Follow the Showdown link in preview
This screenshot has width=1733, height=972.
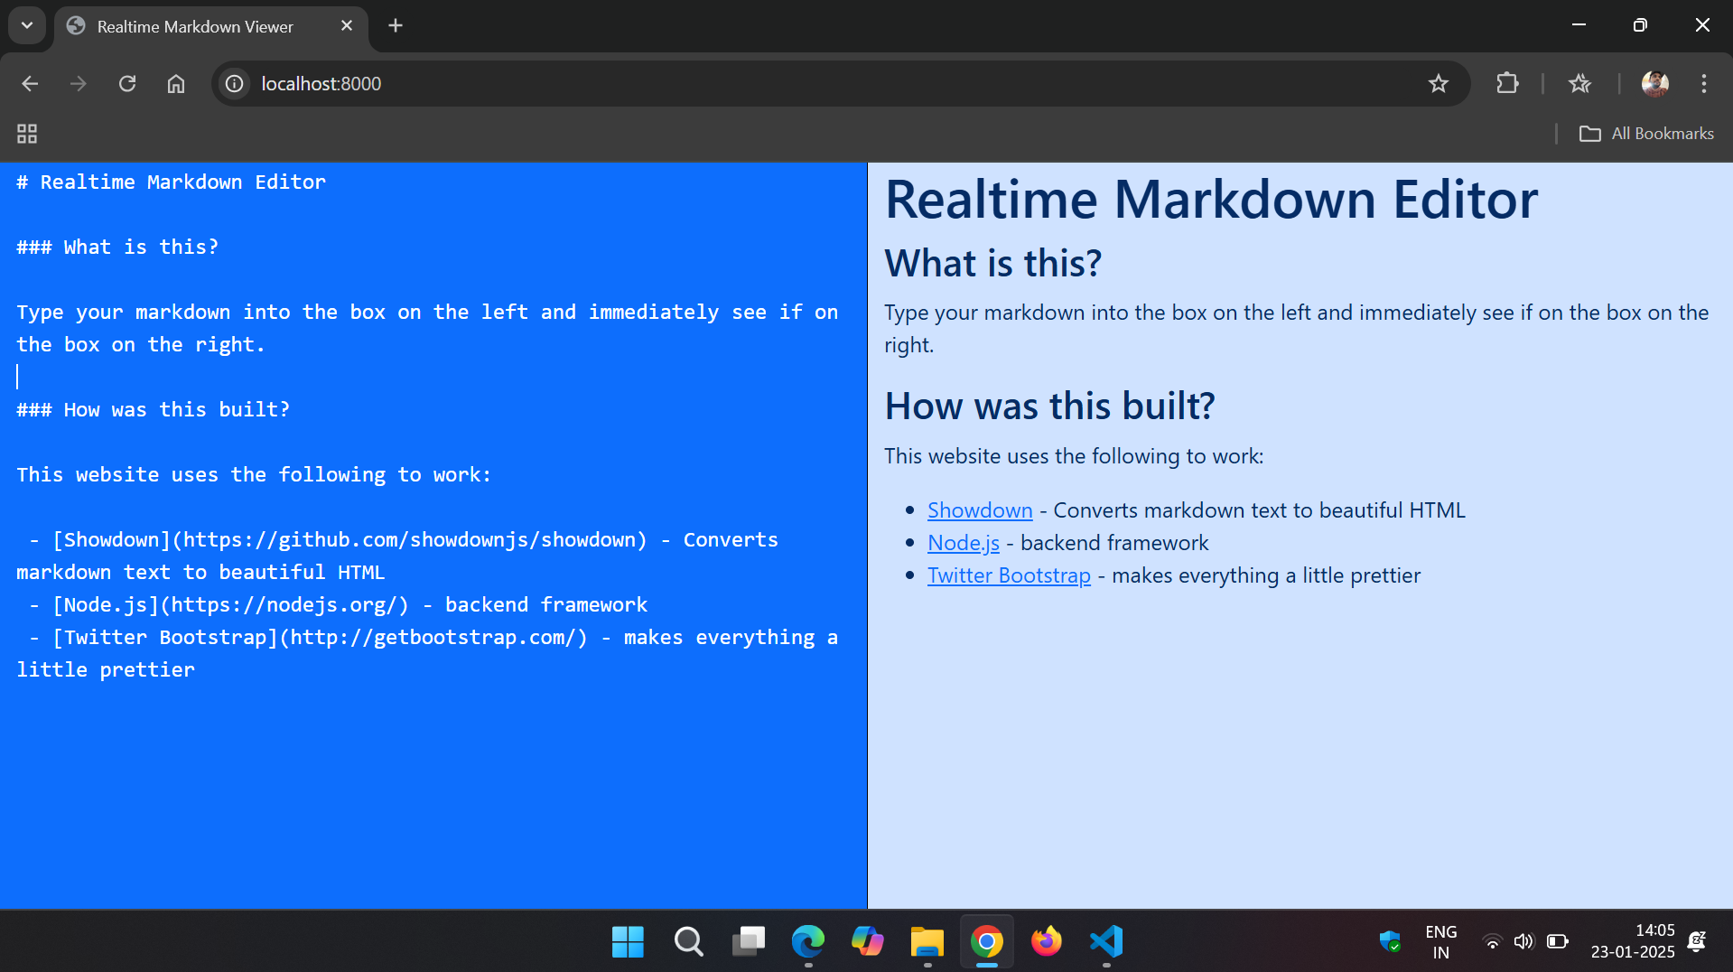pos(979,510)
